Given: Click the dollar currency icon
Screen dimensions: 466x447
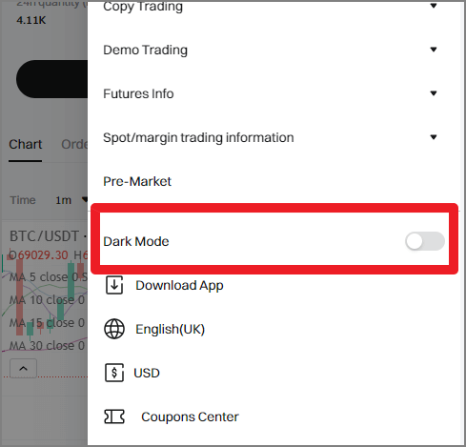Looking at the screenshot, I should click(114, 373).
